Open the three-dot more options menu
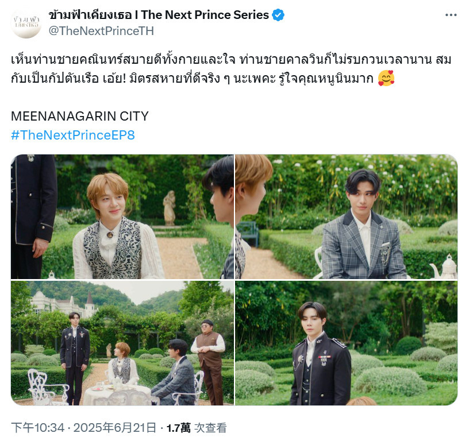469x441 pixels. pos(451,15)
